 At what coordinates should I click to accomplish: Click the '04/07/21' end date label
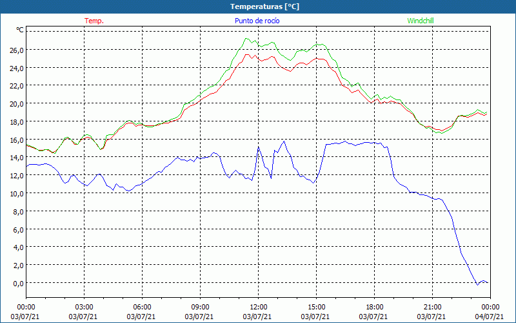pos(489,317)
